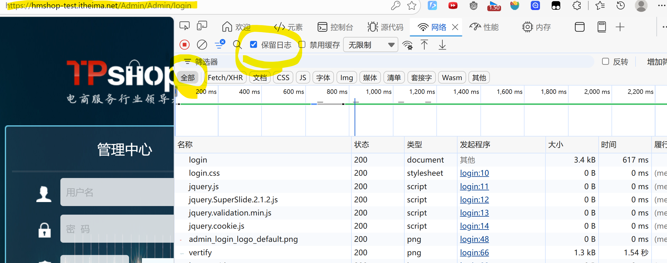
Task: Toggle device emulation icon
Action: point(202,26)
